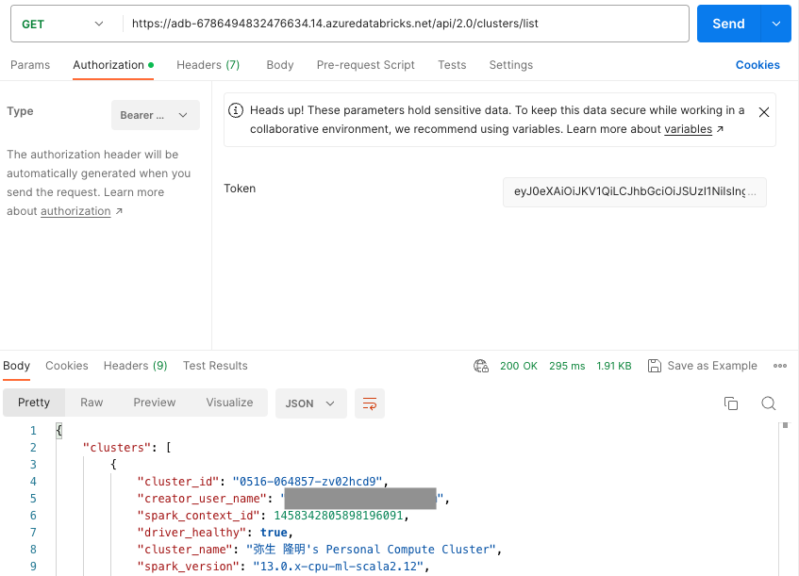The image size is (799, 576).
Task: Toggle line wrapping in the response viewer
Action: pos(369,403)
